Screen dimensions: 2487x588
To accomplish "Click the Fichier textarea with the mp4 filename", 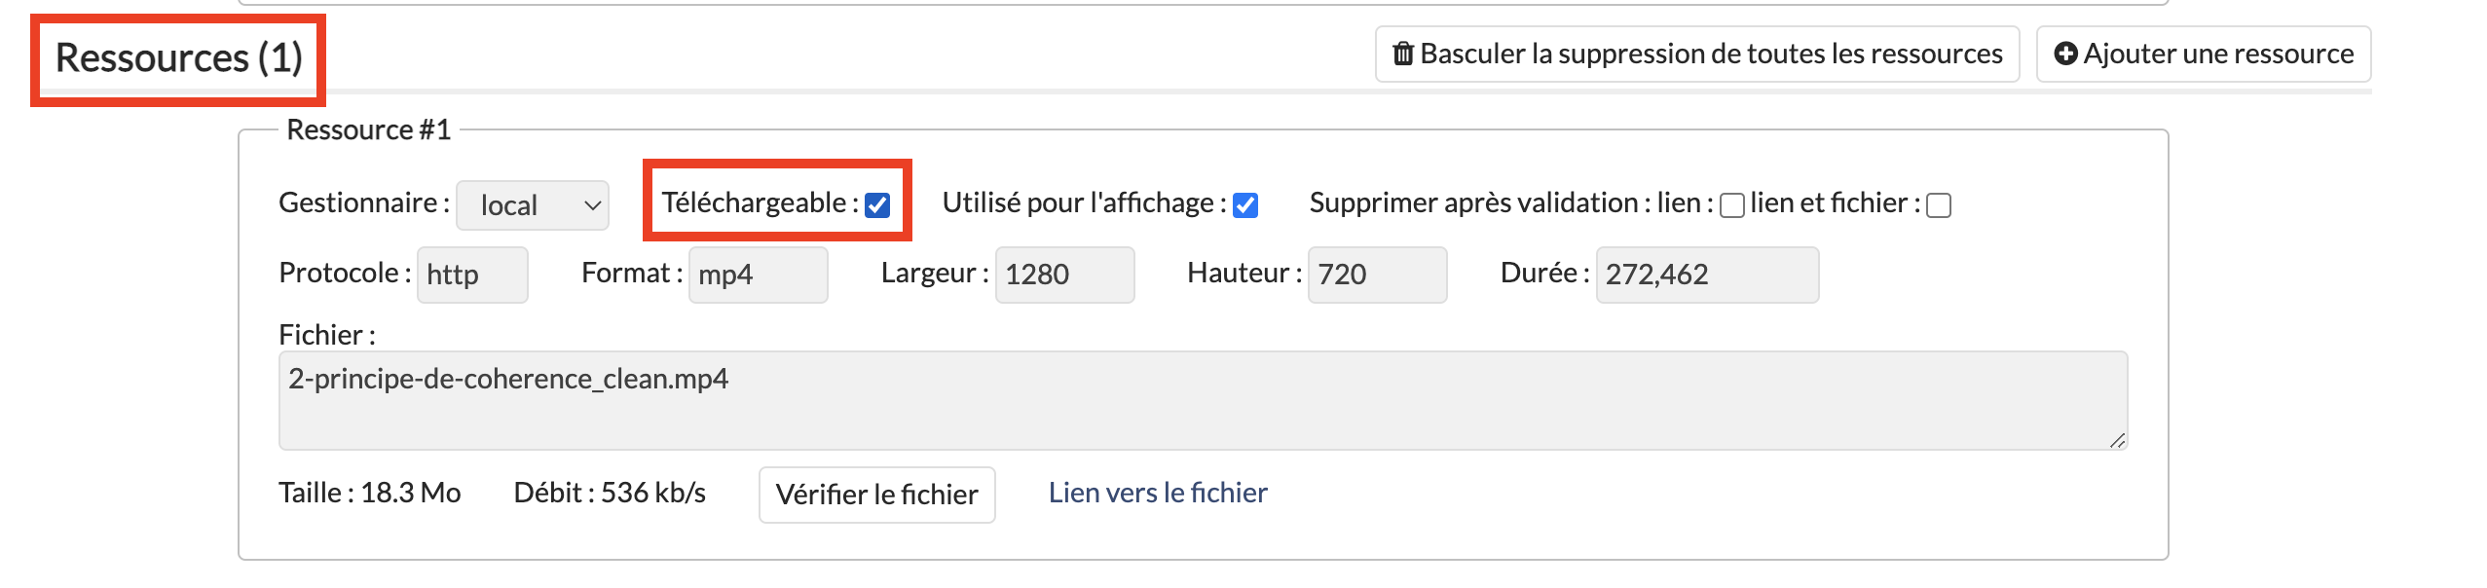I will pyautogui.click(x=1203, y=400).
